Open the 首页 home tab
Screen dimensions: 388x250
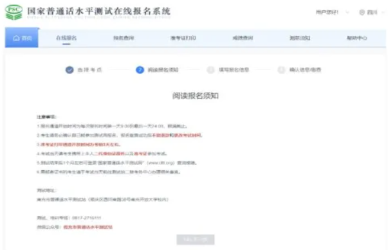click(22, 38)
